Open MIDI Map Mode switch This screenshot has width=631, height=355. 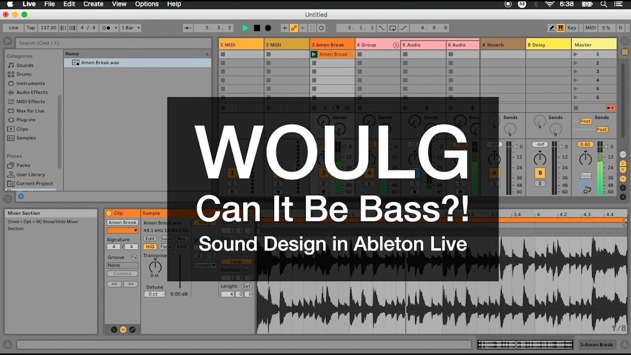590,28
